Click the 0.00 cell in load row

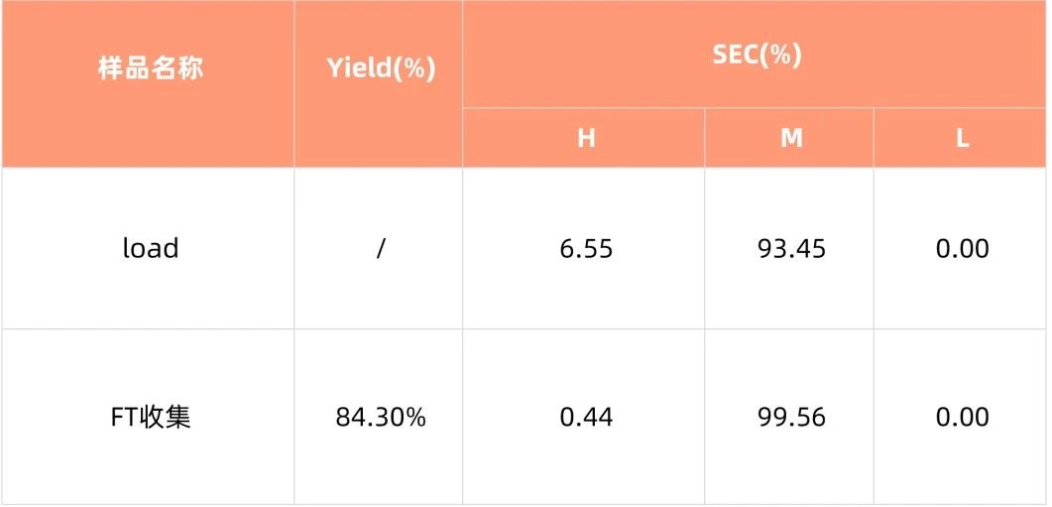[962, 248]
